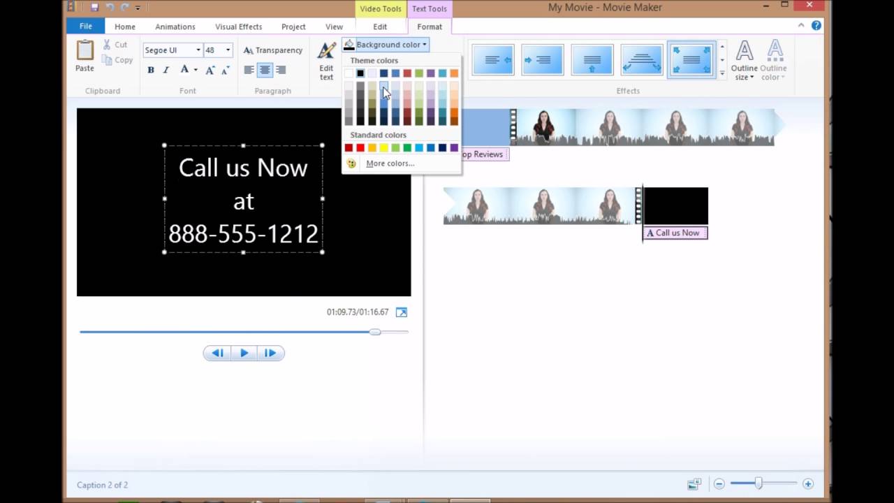Image resolution: width=894 pixels, height=503 pixels.
Task: Open Customize Quick Access Toolbar arrow
Action: click(x=138, y=8)
